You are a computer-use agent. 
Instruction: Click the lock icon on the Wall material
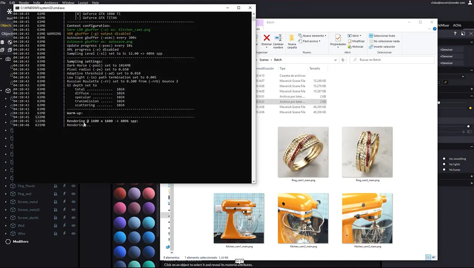coord(56,225)
